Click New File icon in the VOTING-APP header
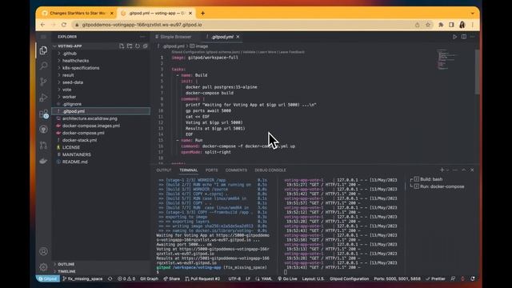This screenshot has height=288, width=512. tap(122, 46)
